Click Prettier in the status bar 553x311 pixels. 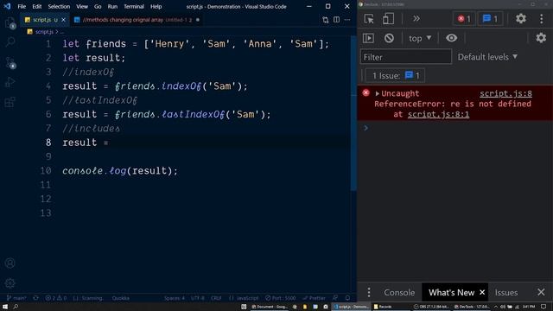click(x=314, y=298)
